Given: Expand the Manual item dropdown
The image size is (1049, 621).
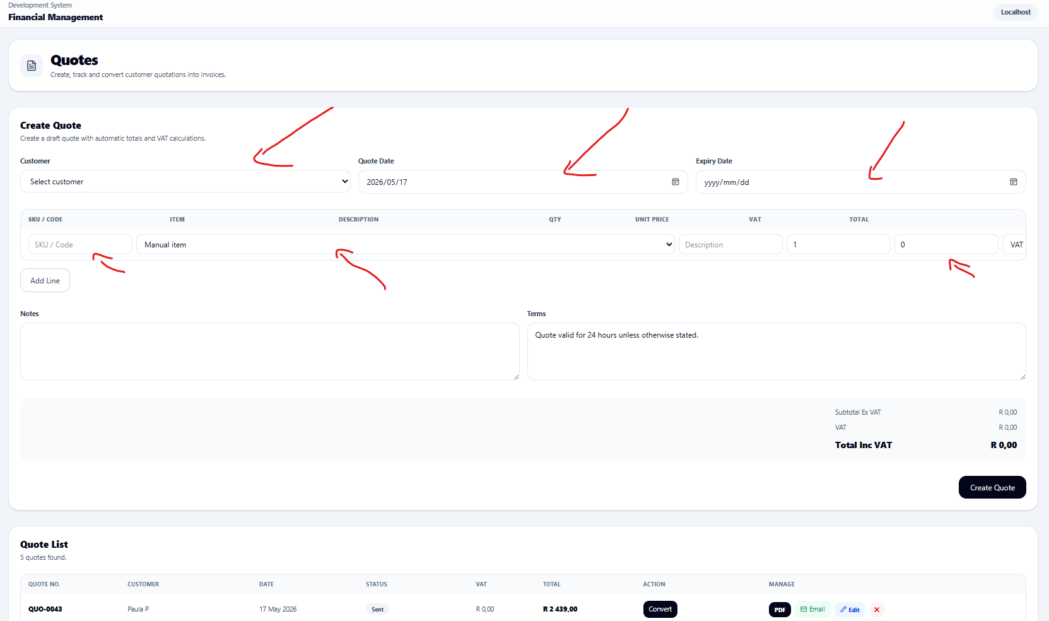Looking at the screenshot, I should [x=406, y=244].
